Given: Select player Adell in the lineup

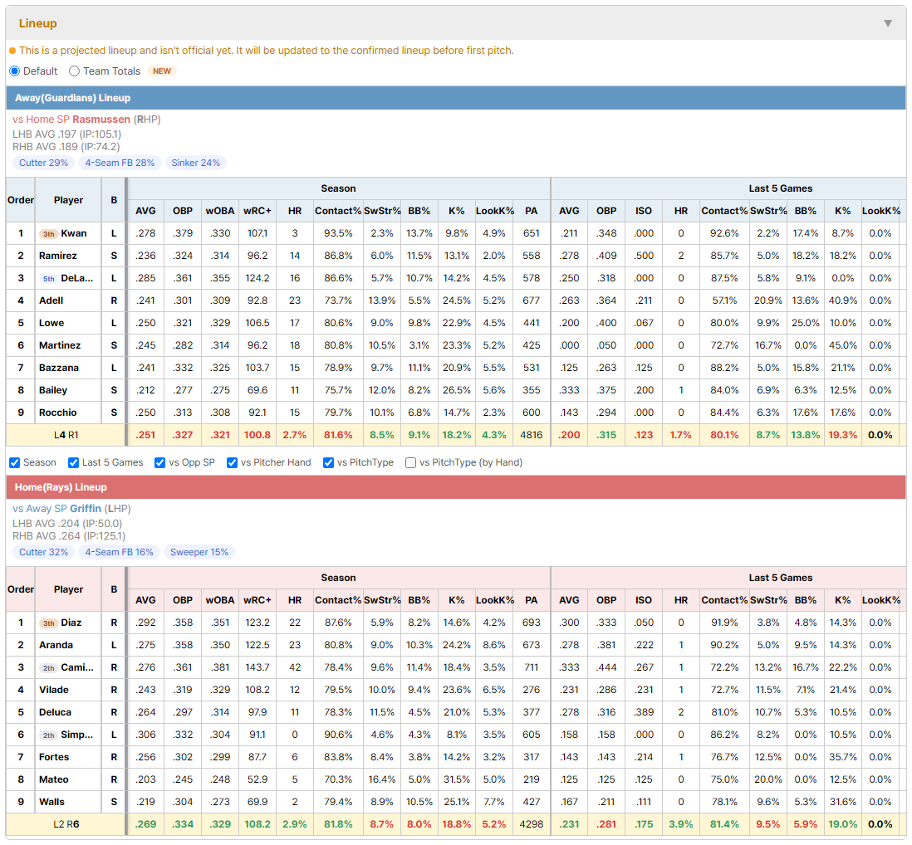Looking at the screenshot, I should point(51,300).
